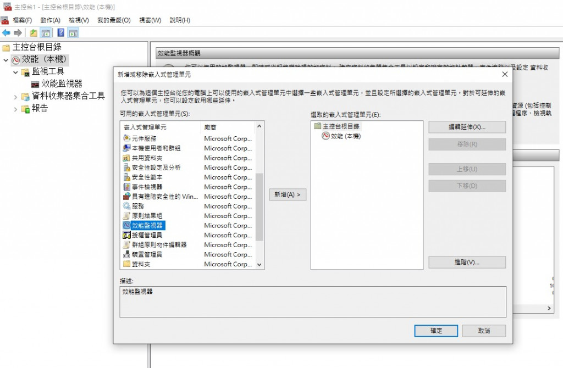
Task: Click the Up one level toolbar icon
Action: [34, 33]
